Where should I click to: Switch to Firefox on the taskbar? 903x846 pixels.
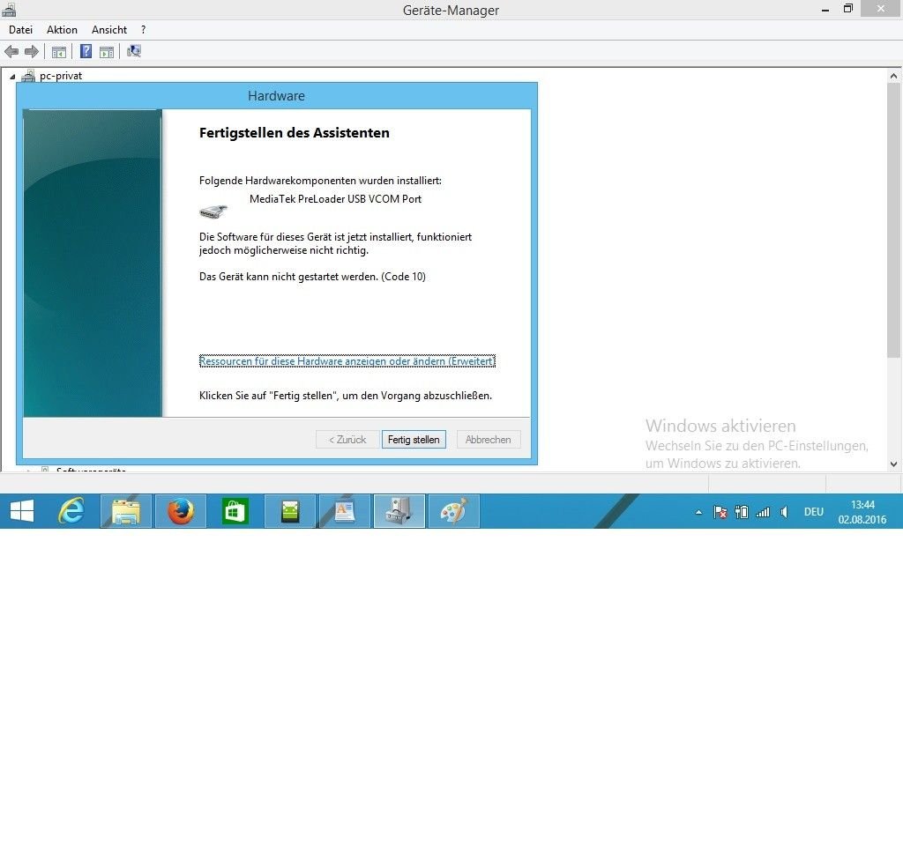point(181,511)
